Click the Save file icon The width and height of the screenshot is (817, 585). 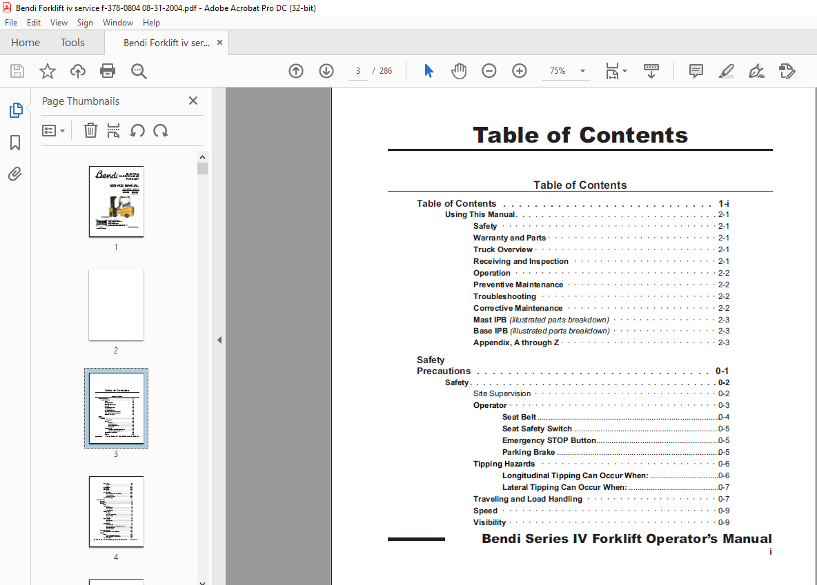coord(17,71)
